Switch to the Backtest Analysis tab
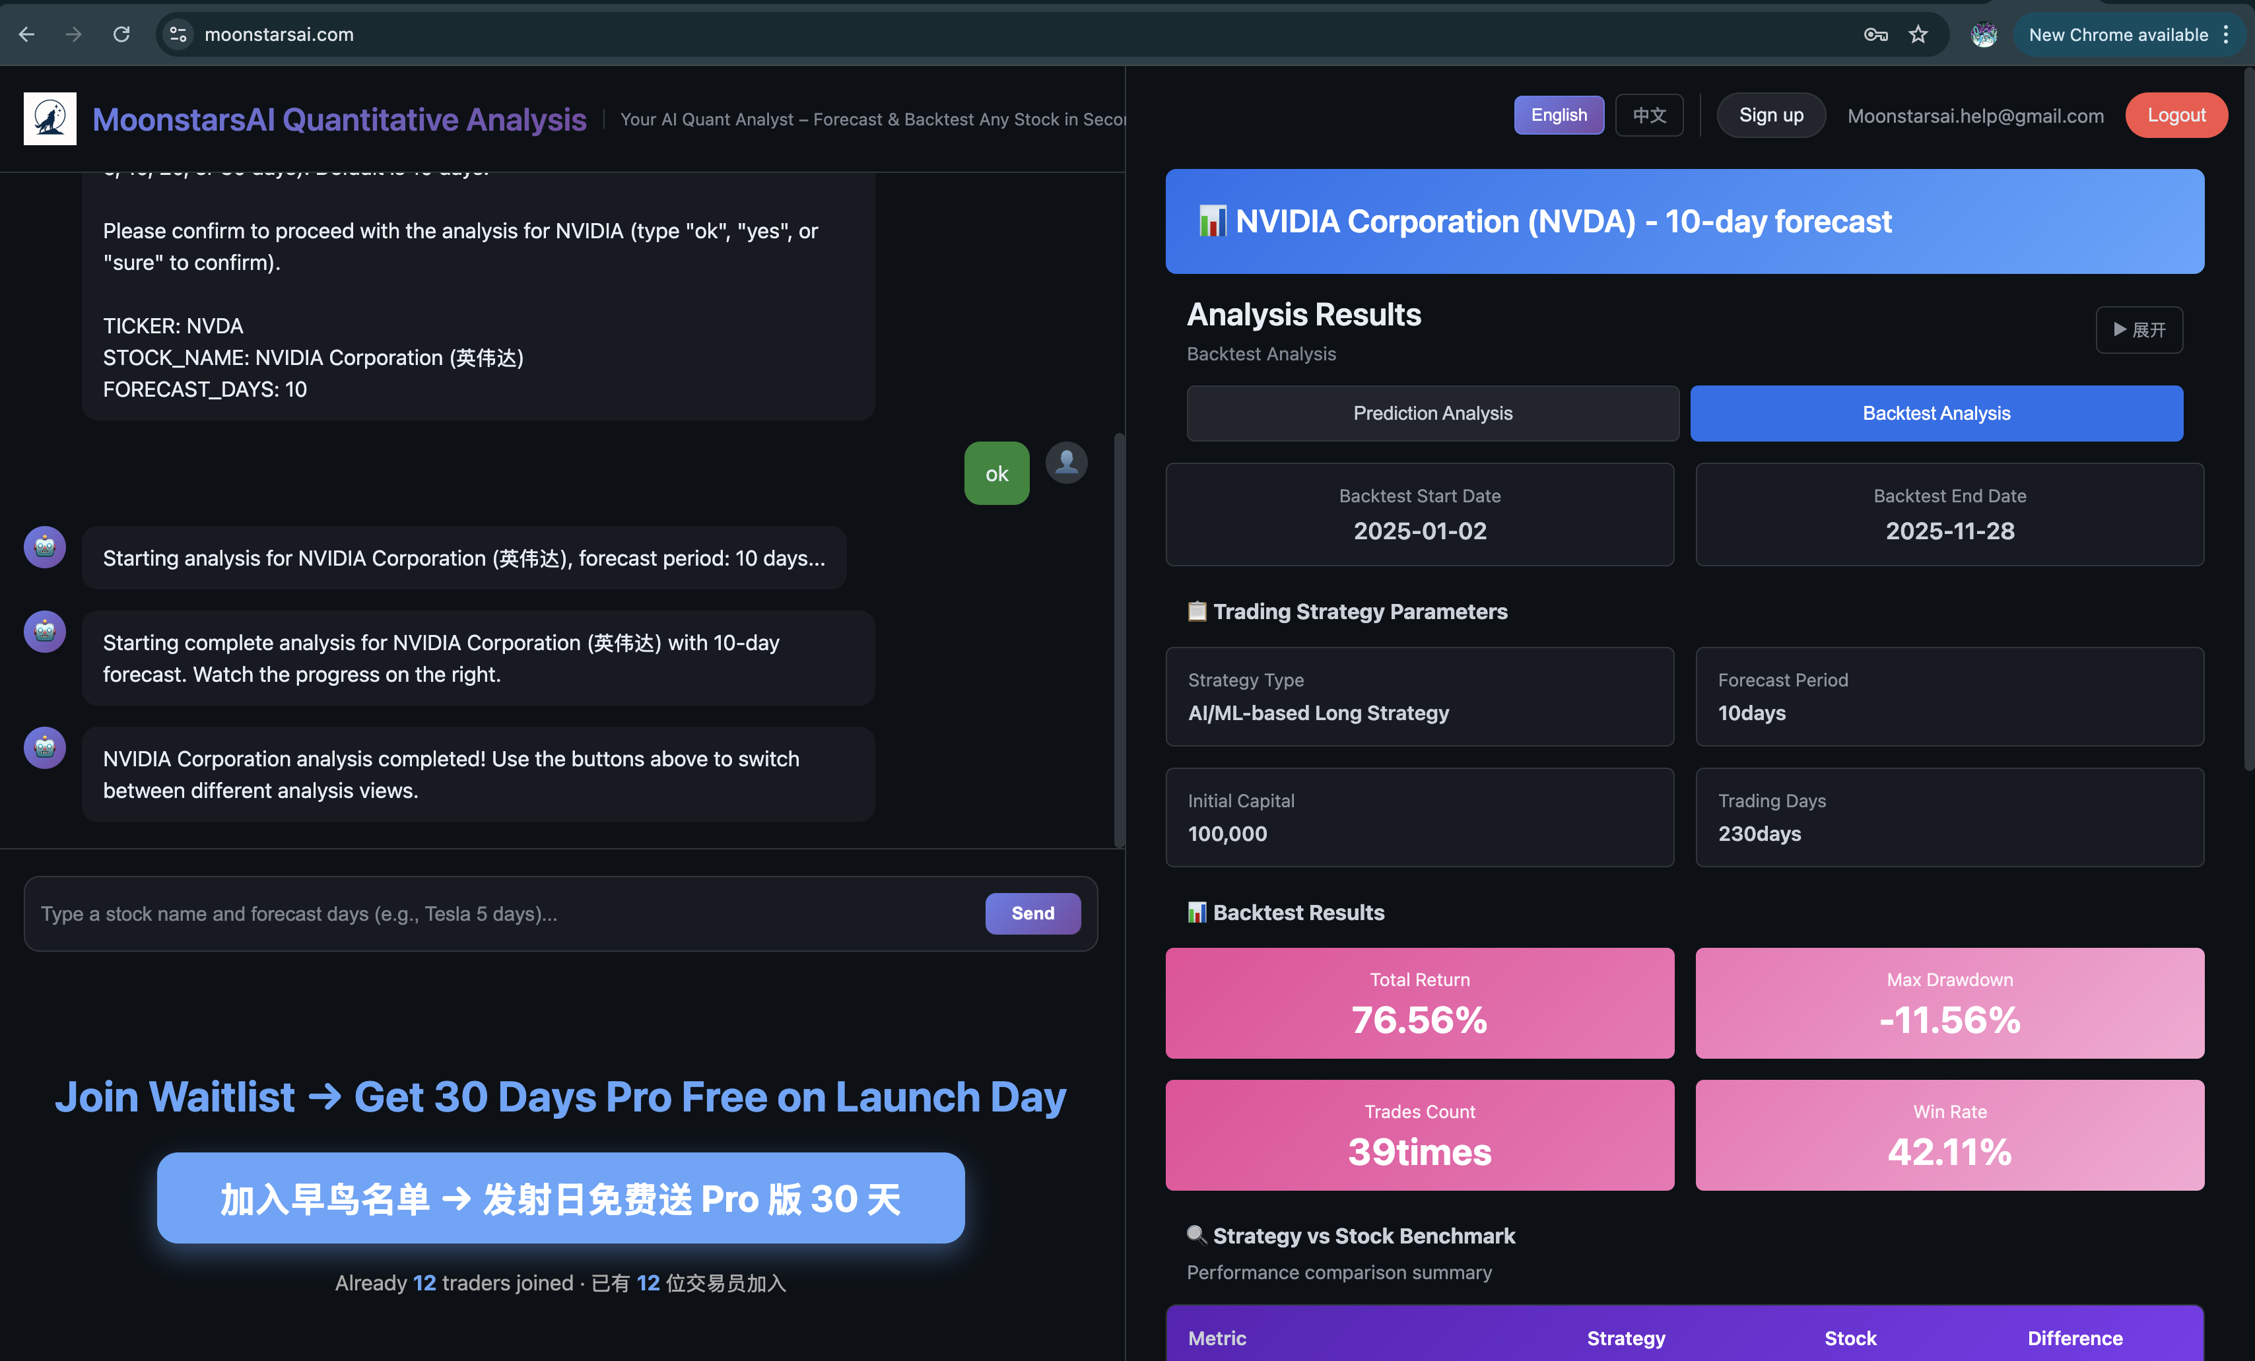Image resolution: width=2255 pixels, height=1361 pixels. pyautogui.click(x=1937, y=413)
